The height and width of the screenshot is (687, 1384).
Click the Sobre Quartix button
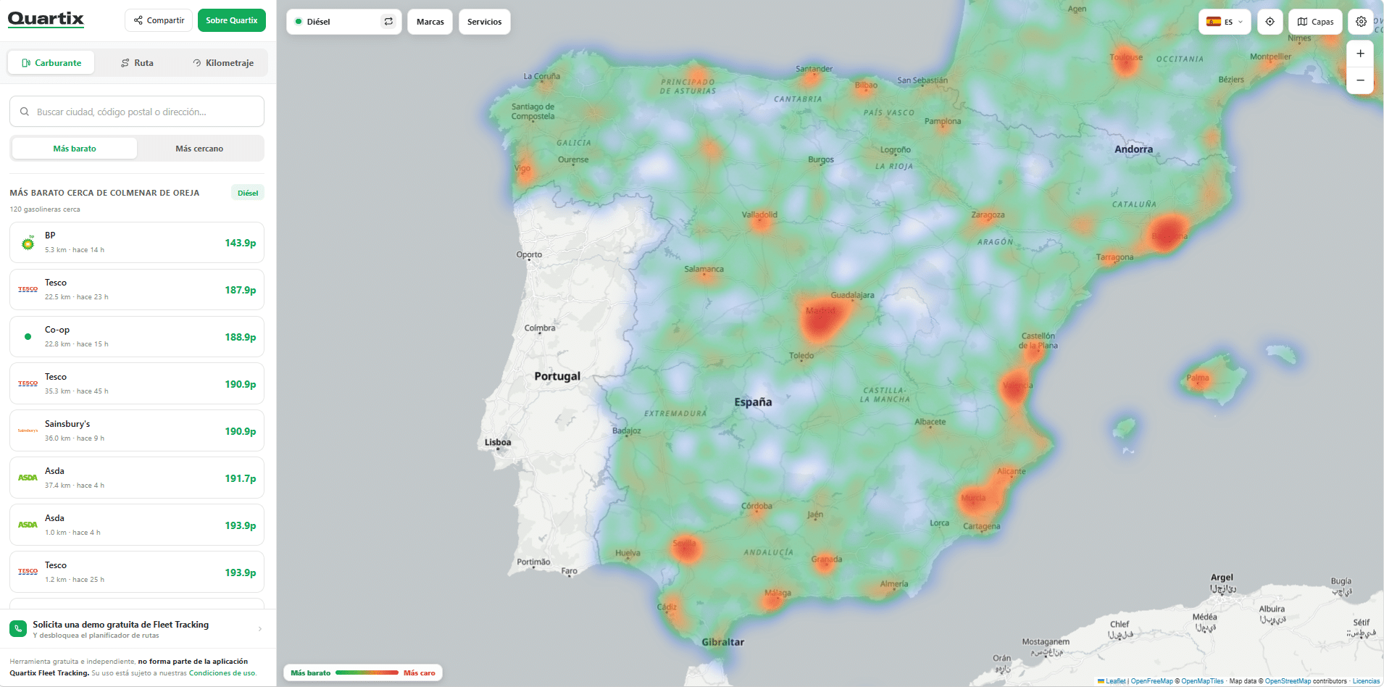click(x=232, y=20)
